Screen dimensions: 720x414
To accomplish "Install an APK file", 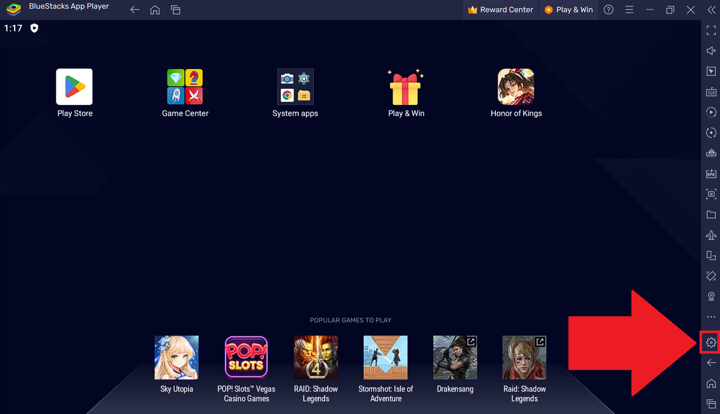I will coord(711,173).
